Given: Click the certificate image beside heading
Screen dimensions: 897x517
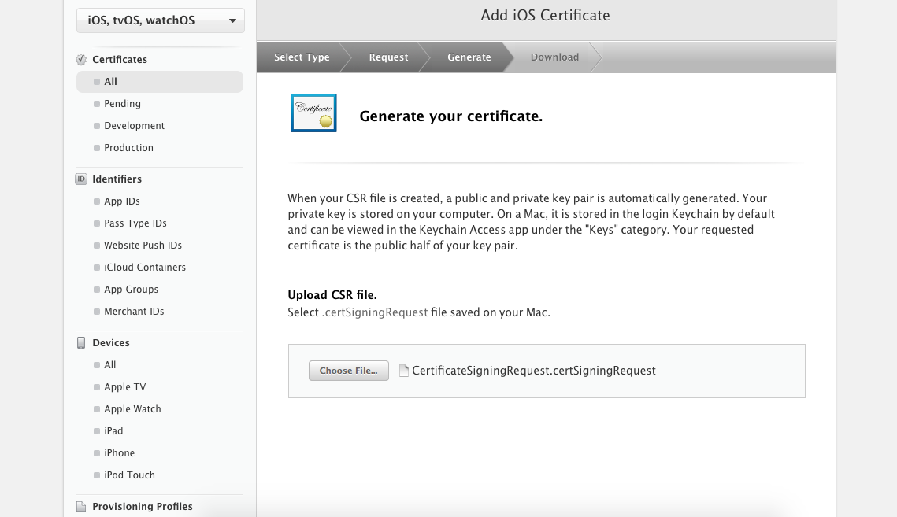Looking at the screenshot, I should click(313, 113).
